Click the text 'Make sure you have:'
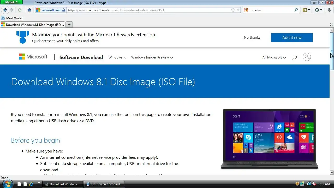 pos(44,151)
